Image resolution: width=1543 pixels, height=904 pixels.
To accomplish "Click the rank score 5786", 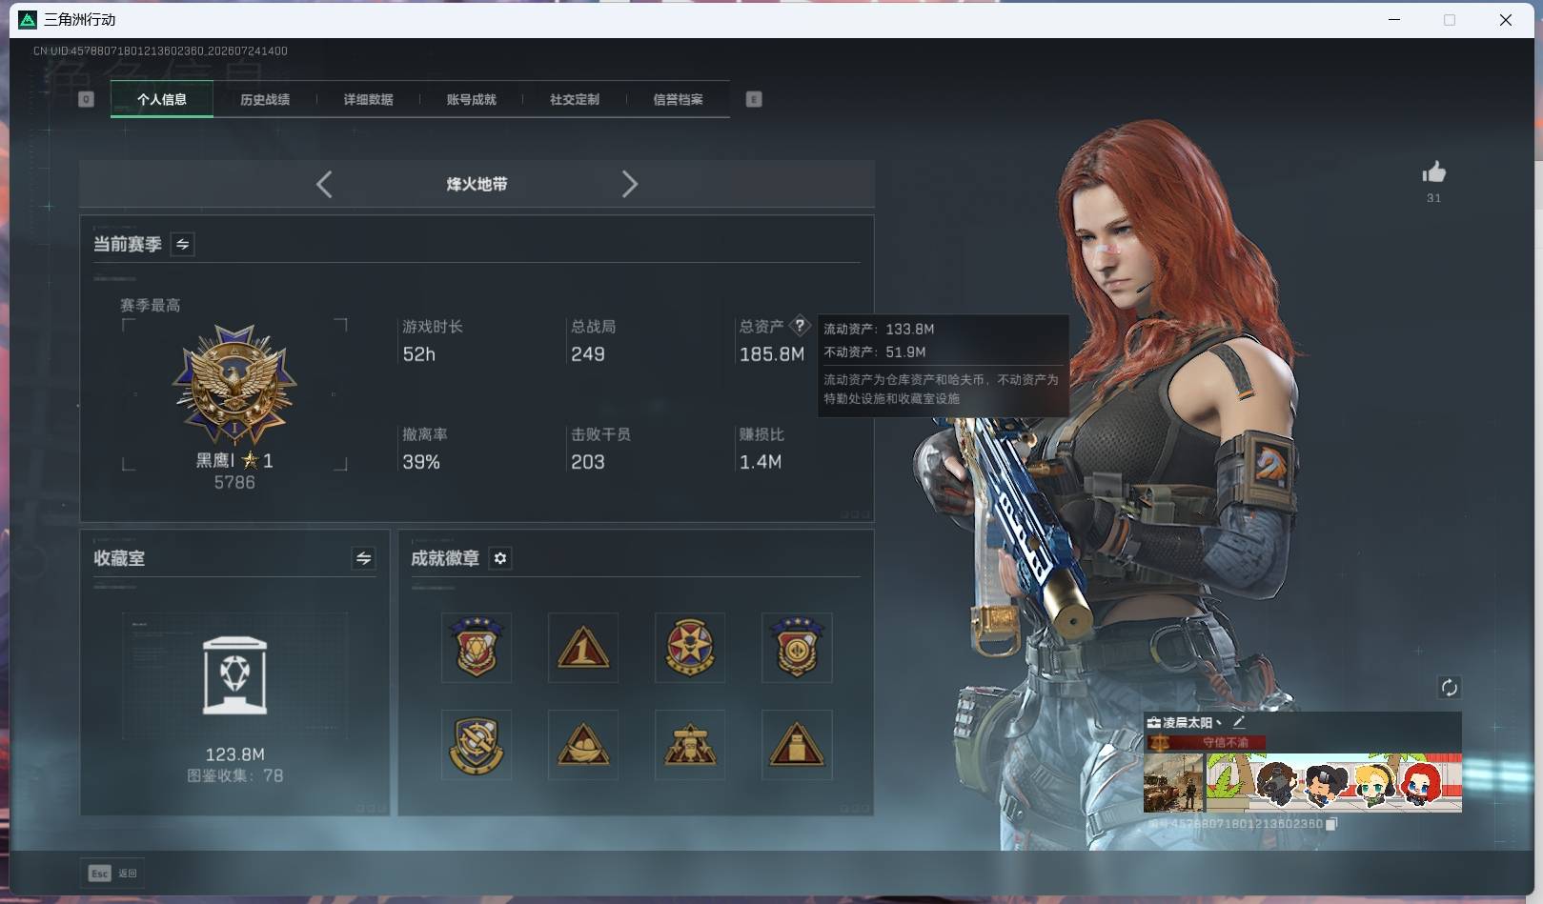I will pos(234,483).
